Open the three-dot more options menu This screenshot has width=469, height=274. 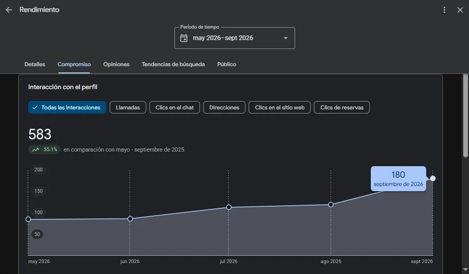coord(444,10)
